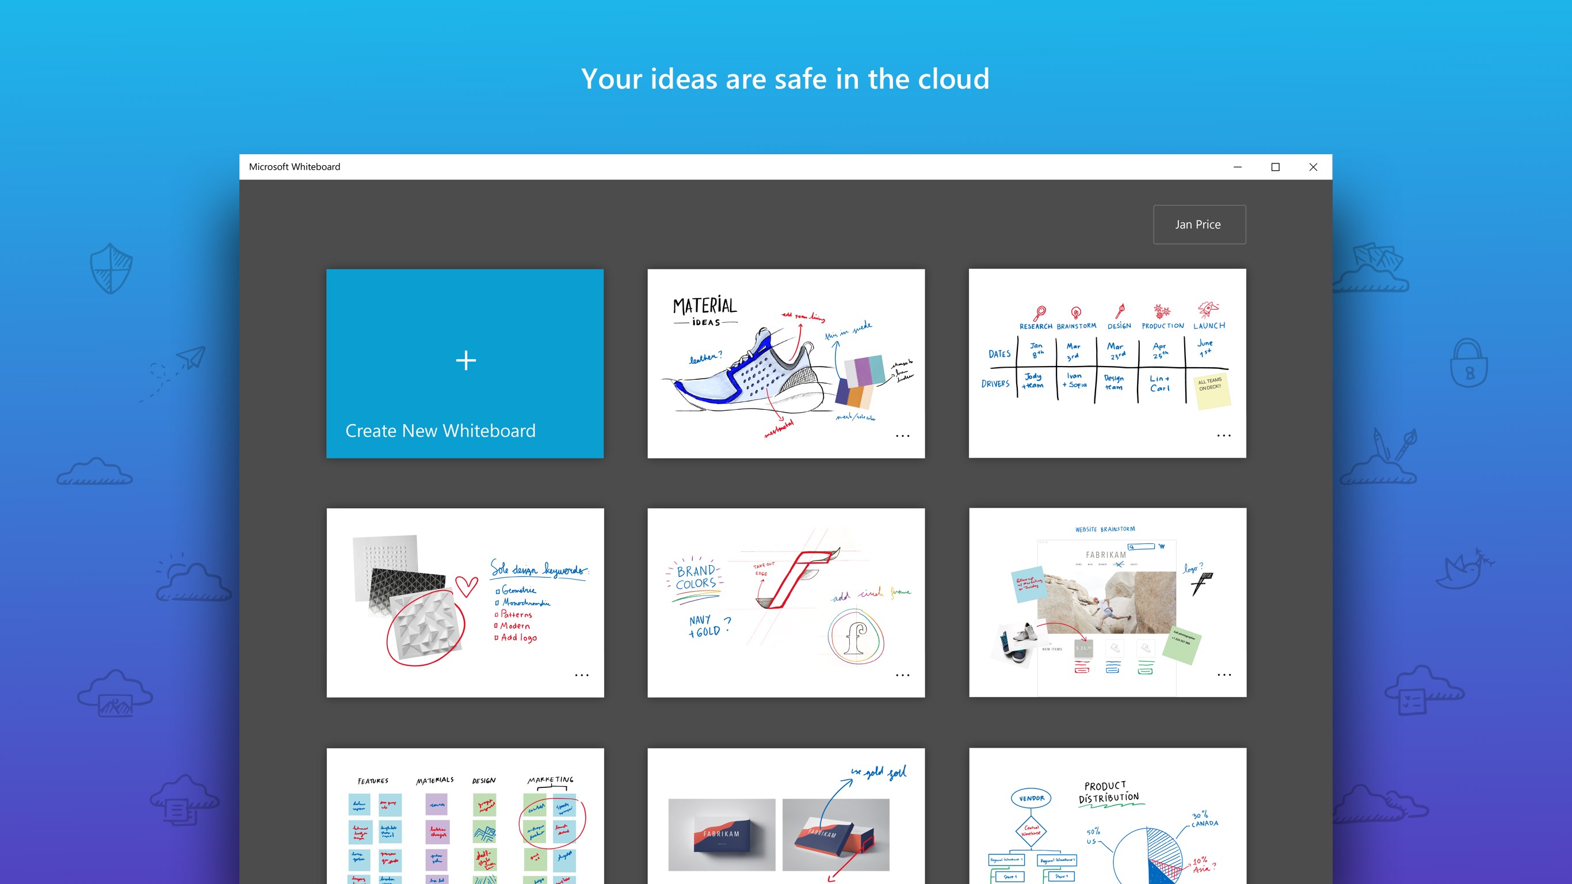This screenshot has height=884, width=1572.
Task: Click the plus icon to add new whiteboard
Action: pos(466,360)
